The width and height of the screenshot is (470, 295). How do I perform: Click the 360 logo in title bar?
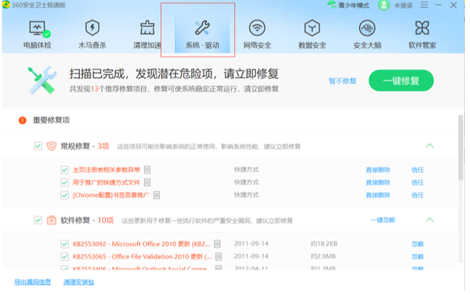(x=6, y=5)
